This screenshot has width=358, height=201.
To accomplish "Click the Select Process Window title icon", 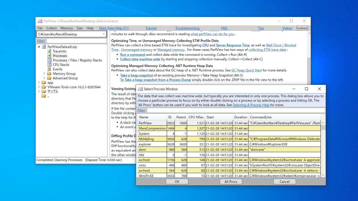I will (140, 89).
